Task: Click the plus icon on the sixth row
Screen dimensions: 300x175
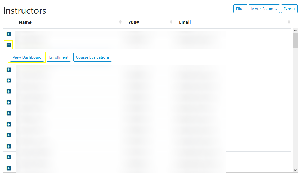Action: 9,103
